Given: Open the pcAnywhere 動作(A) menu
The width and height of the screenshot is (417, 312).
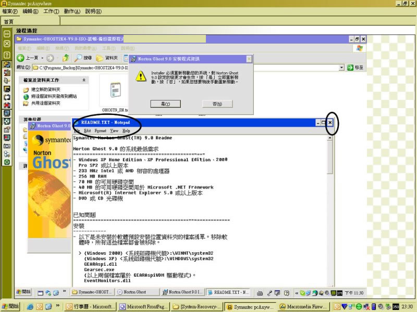Looking at the screenshot, I should point(72,11).
